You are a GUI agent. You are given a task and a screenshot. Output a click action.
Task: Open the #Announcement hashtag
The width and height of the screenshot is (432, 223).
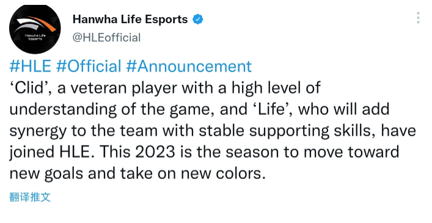click(x=189, y=67)
